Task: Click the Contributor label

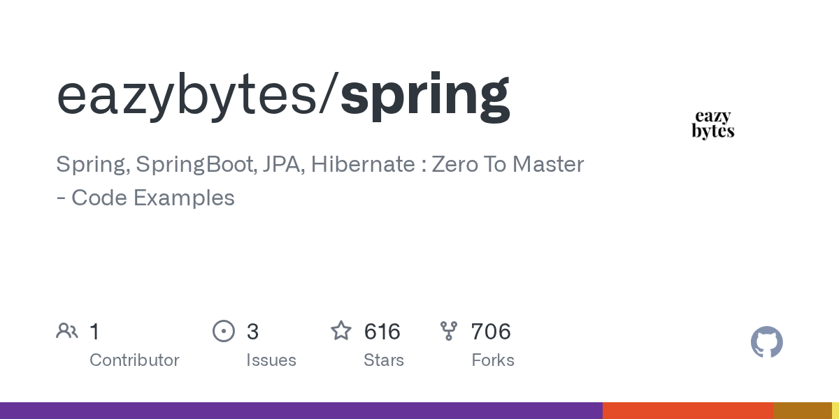Action: pyautogui.click(x=134, y=360)
